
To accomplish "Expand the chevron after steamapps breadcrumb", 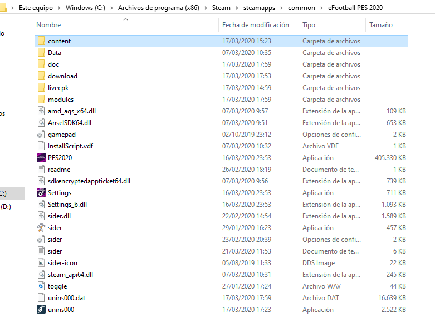I will (282, 8).
